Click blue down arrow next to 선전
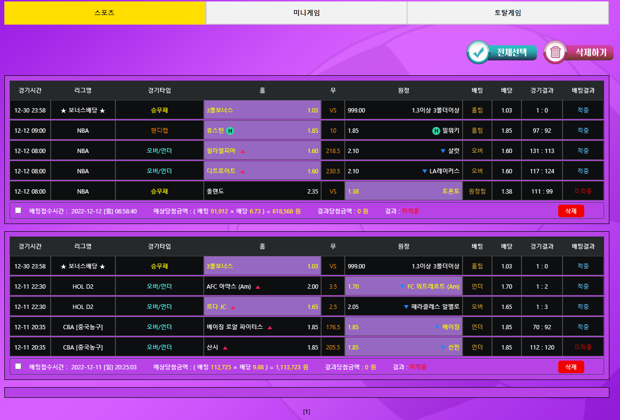620x420 pixels. pos(443,348)
